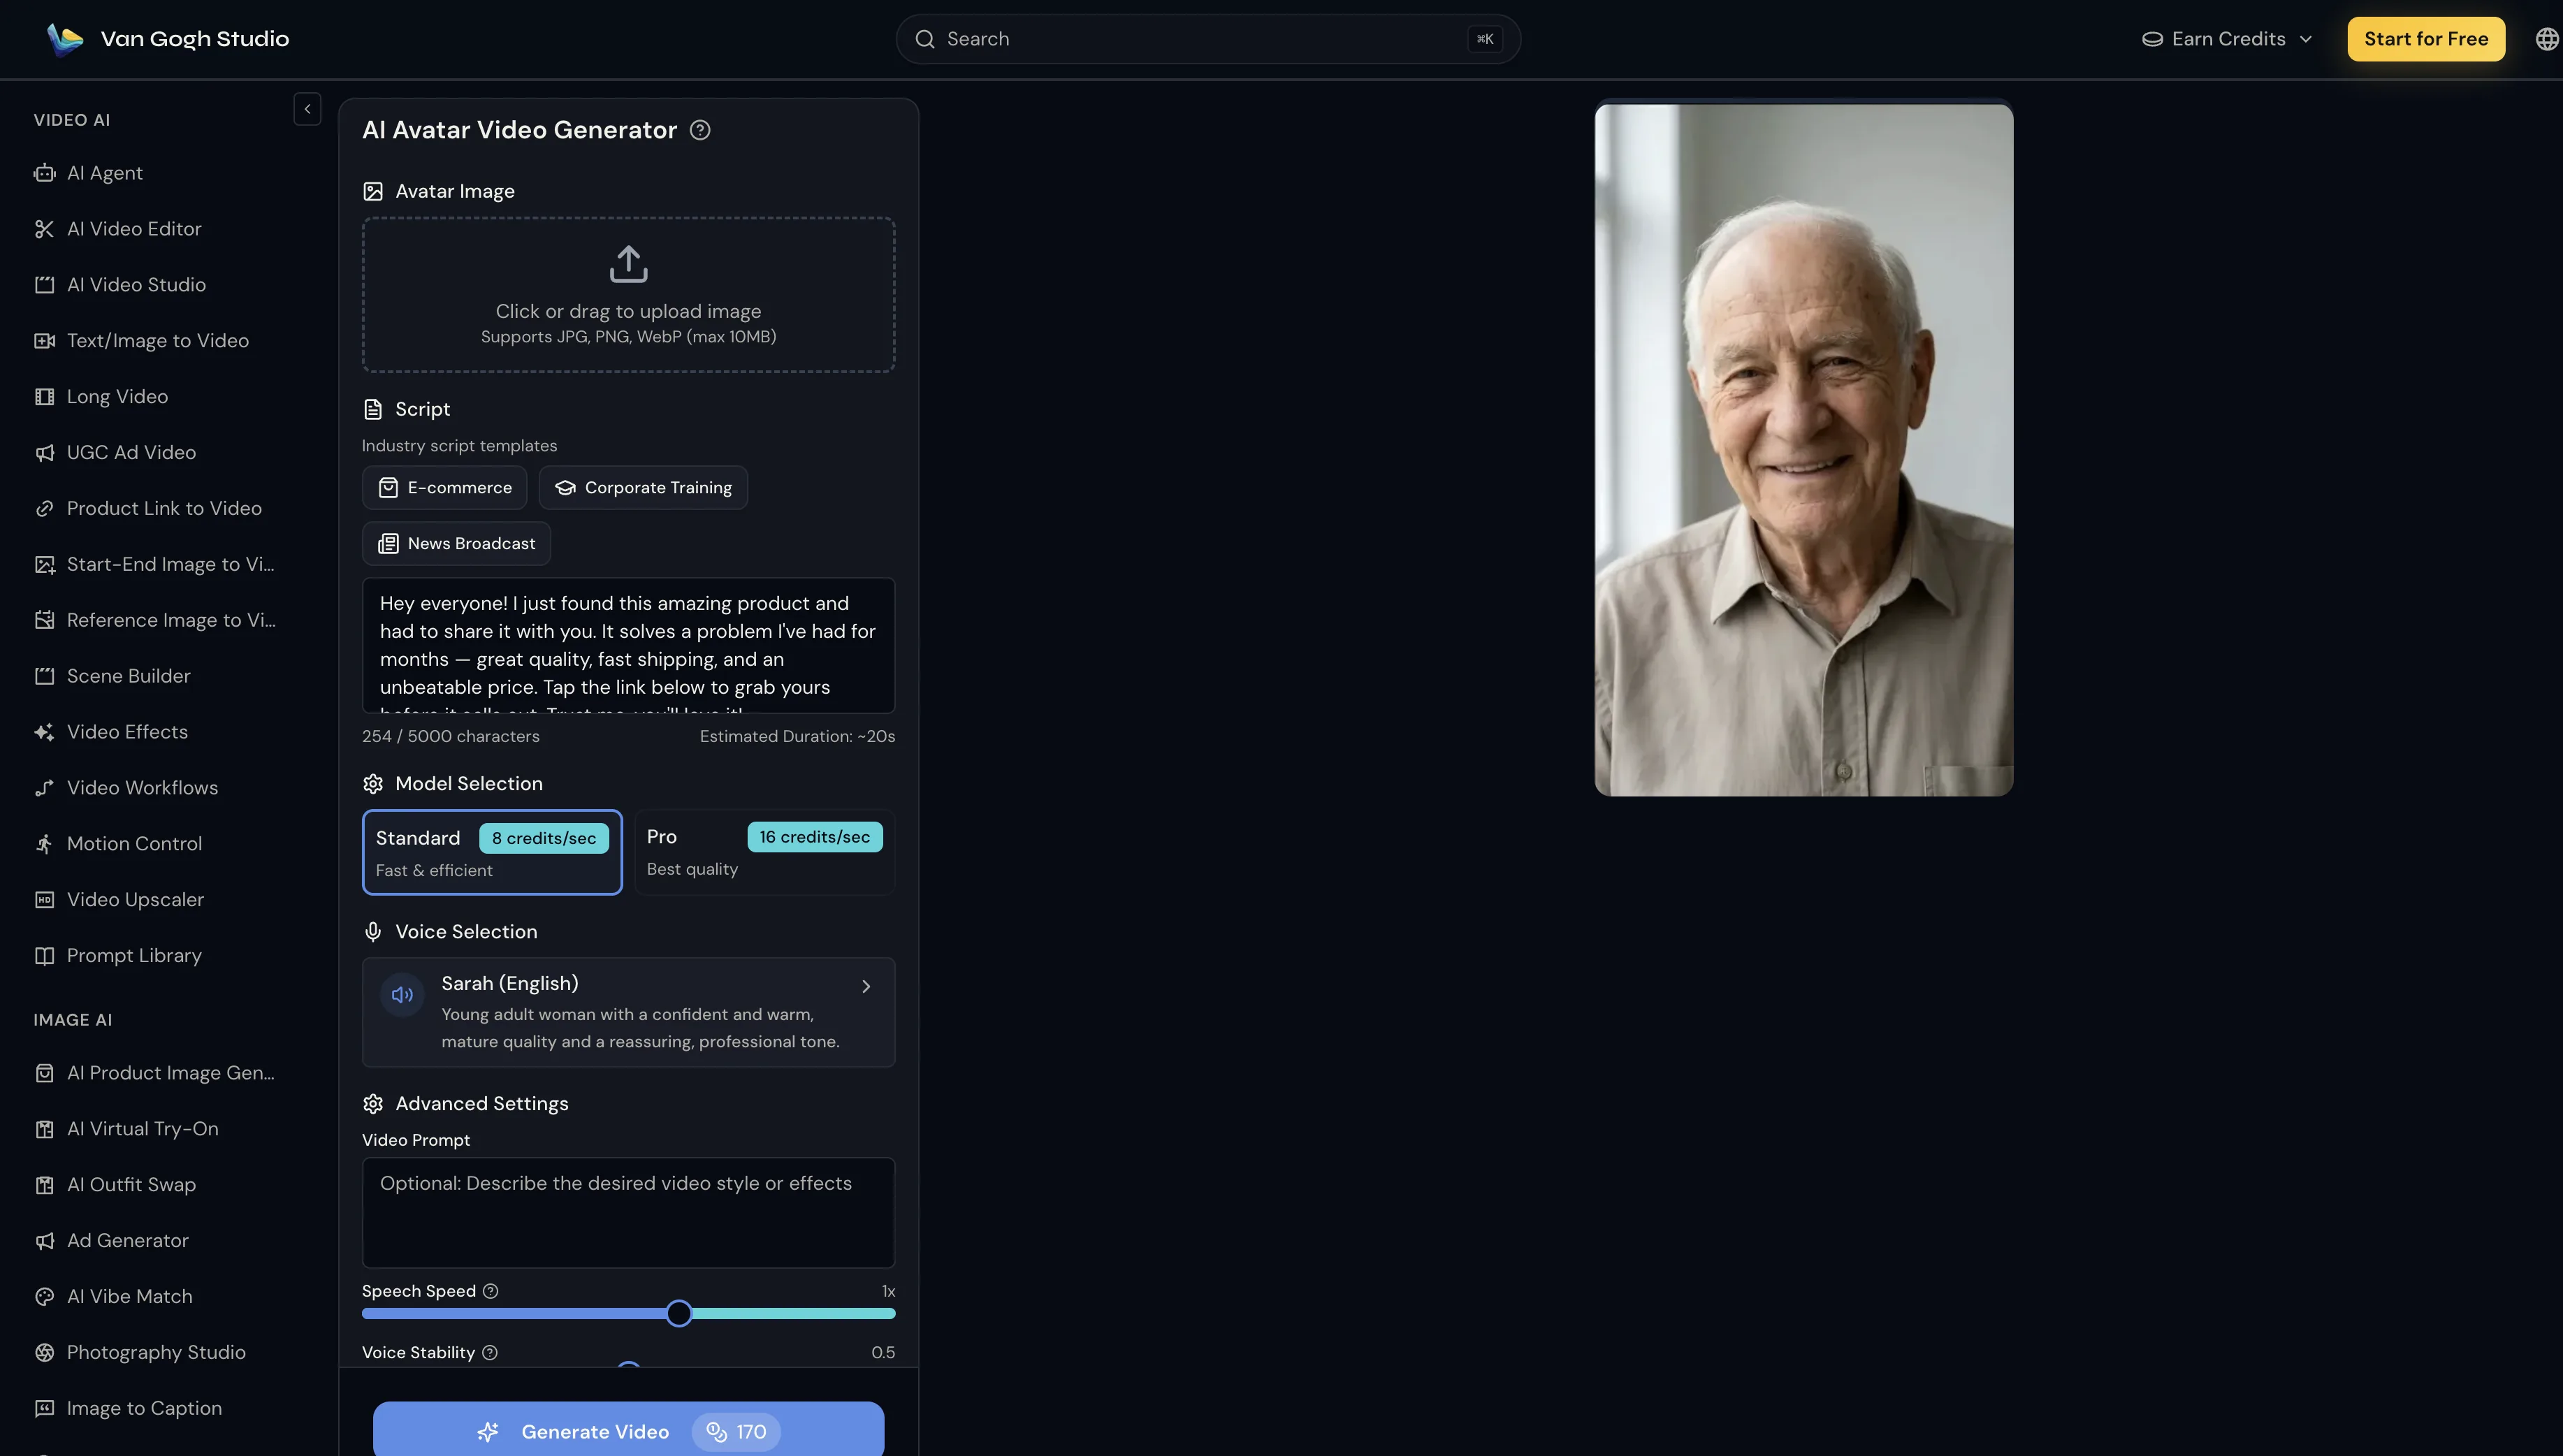
Task: Click the Voice Stability info icon
Action: point(490,1352)
